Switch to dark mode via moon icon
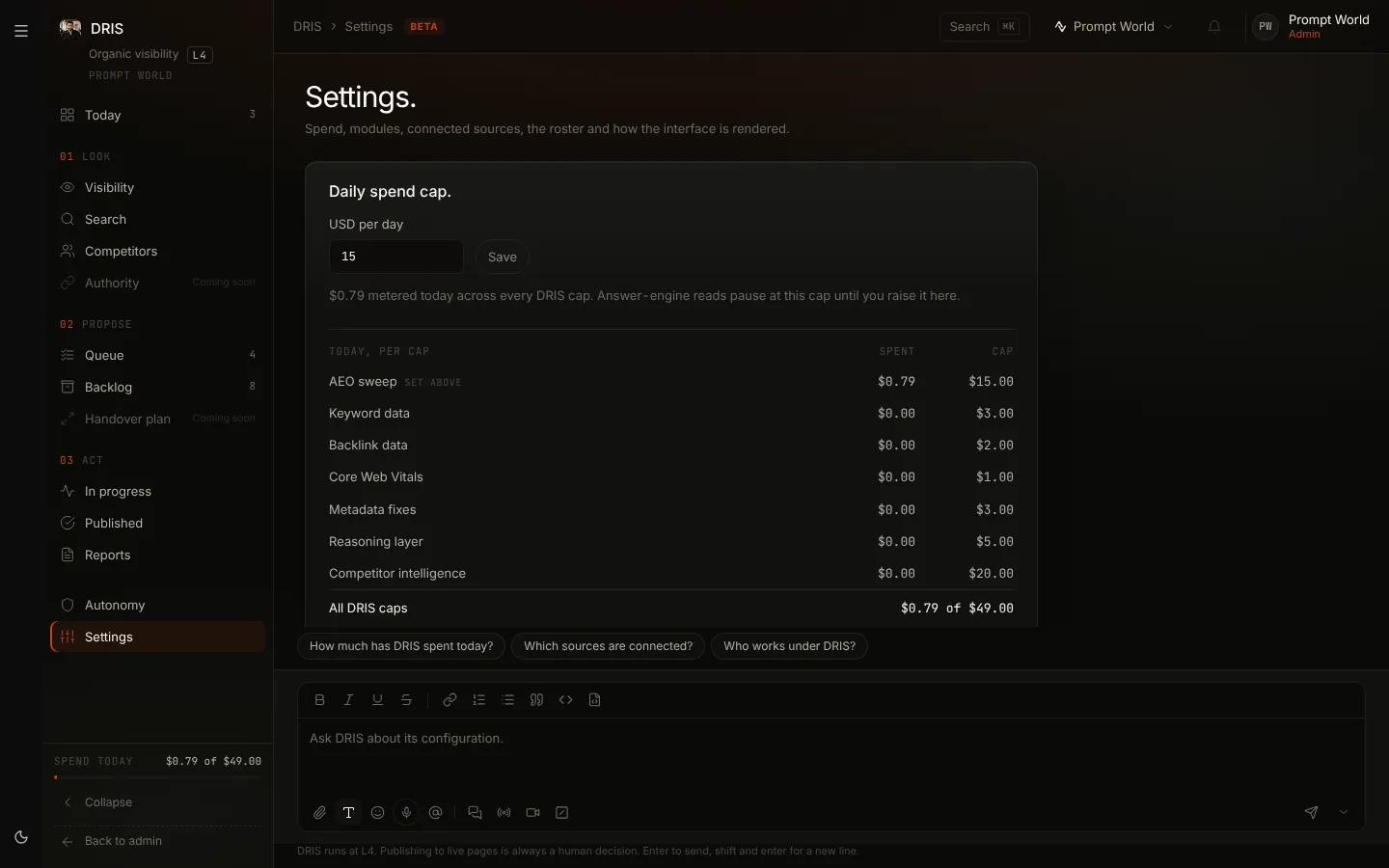The width and height of the screenshot is (1389, 868). point(21,837)
